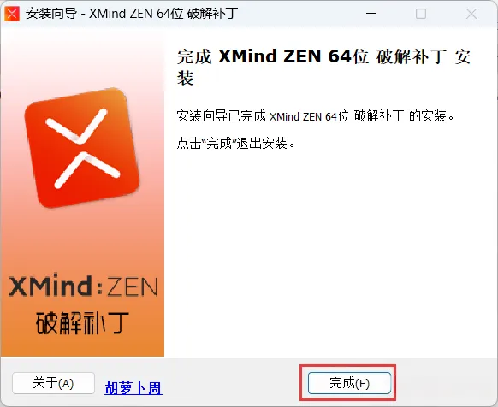Click the XMind icon in the title bar
The width and height of the screenshot is (498, 407).
pos(12,14)
